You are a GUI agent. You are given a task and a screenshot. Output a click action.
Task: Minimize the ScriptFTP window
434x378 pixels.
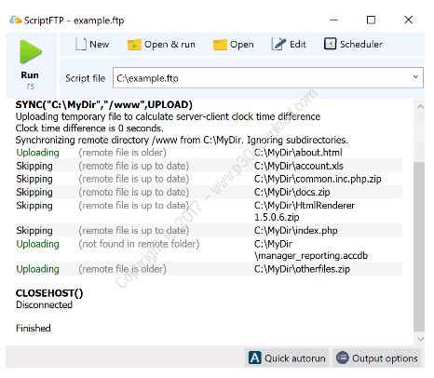[333, 20]
